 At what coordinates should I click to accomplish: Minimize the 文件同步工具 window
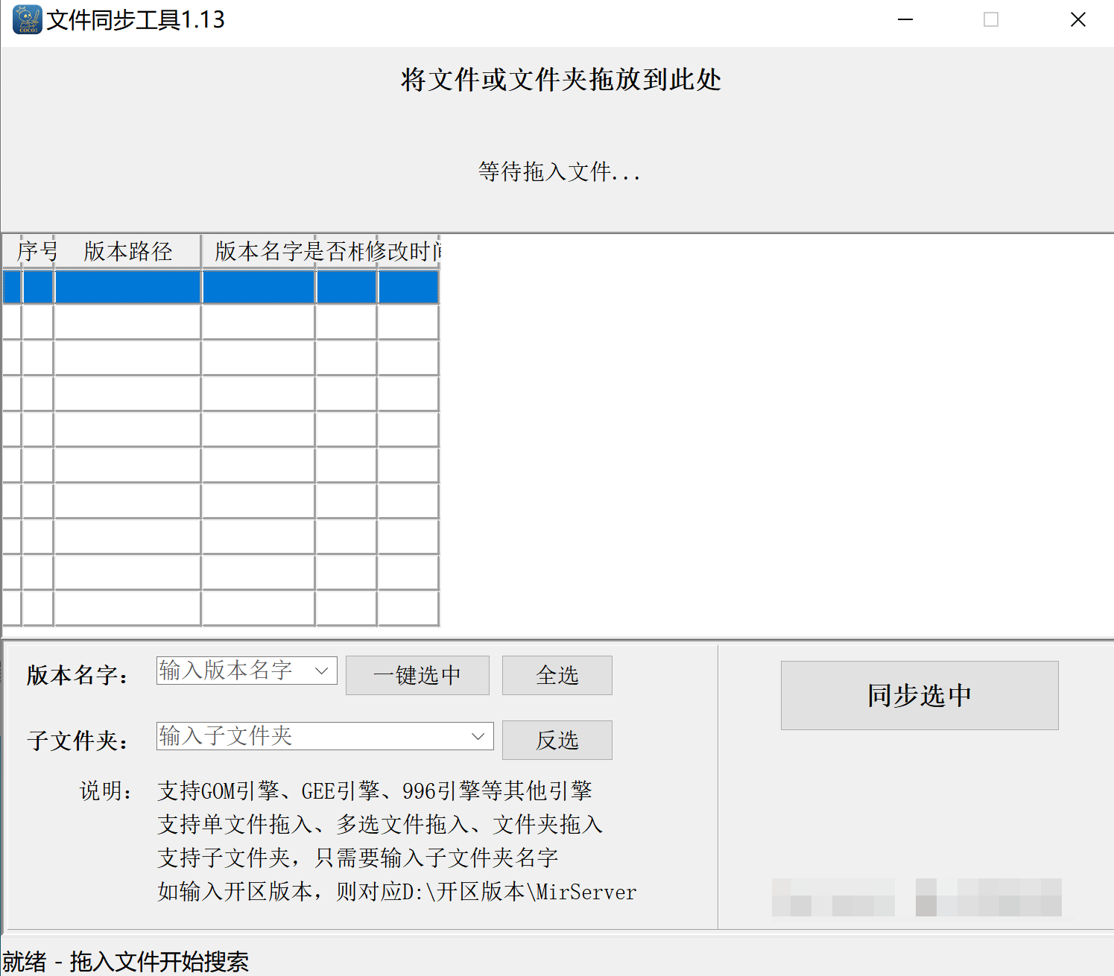point(905,19)
